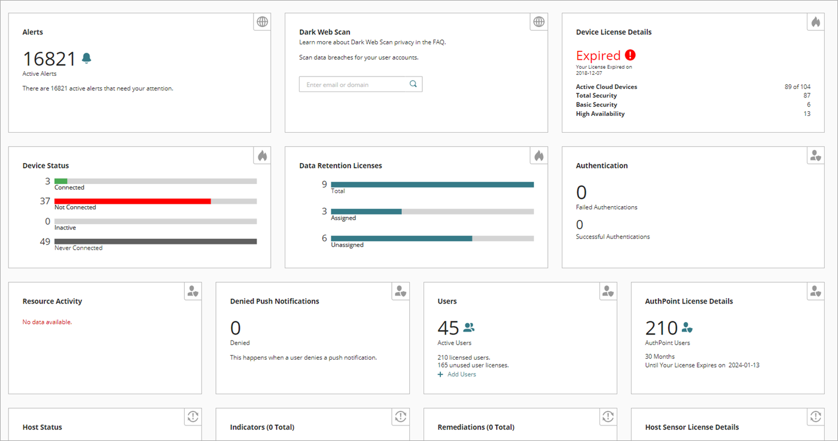Open the 16821 active alerts count

click(50, 59)
